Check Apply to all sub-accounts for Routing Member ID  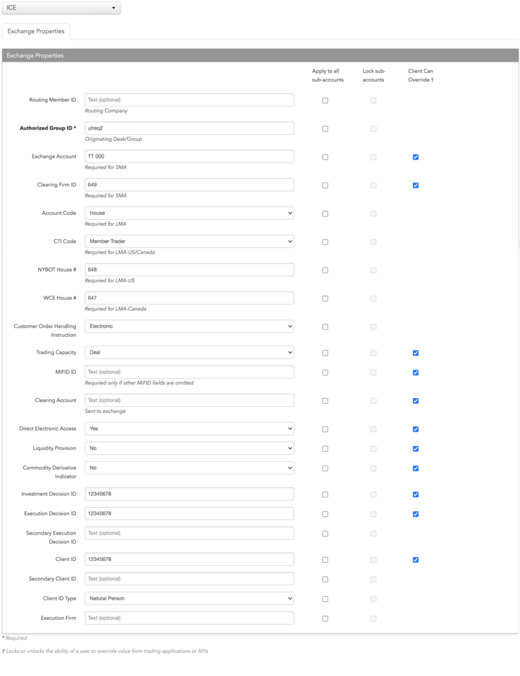pos(326,100)
